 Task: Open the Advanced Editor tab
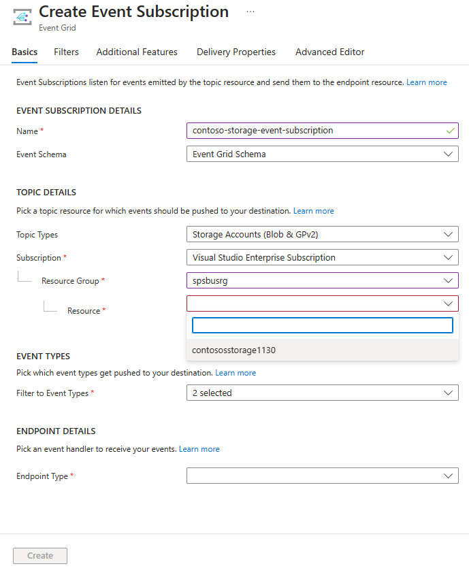pos(329,52)
